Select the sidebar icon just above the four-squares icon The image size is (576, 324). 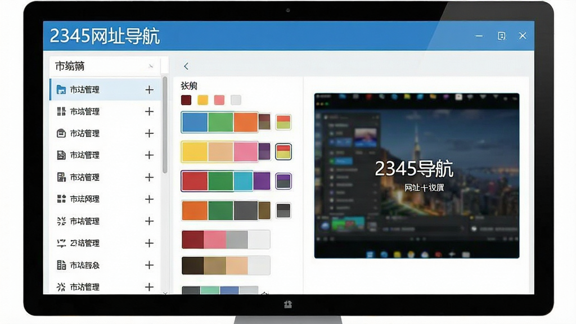tap(61, 177)
